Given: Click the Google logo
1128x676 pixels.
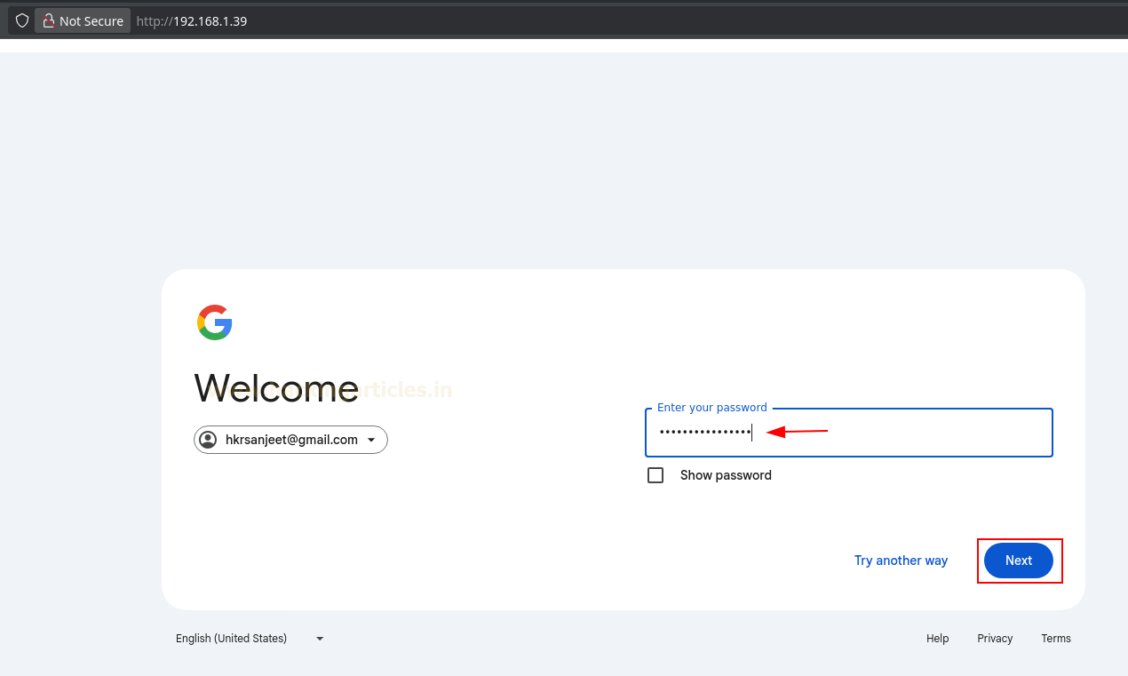Looking at the screenshot, I should (215, 322).
